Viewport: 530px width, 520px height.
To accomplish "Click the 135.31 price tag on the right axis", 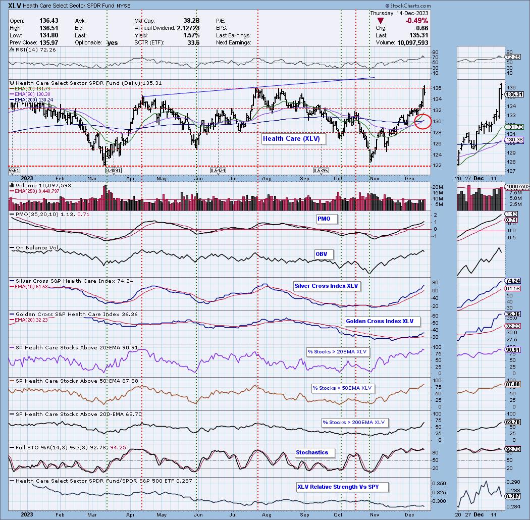I will tap(514, 95).
